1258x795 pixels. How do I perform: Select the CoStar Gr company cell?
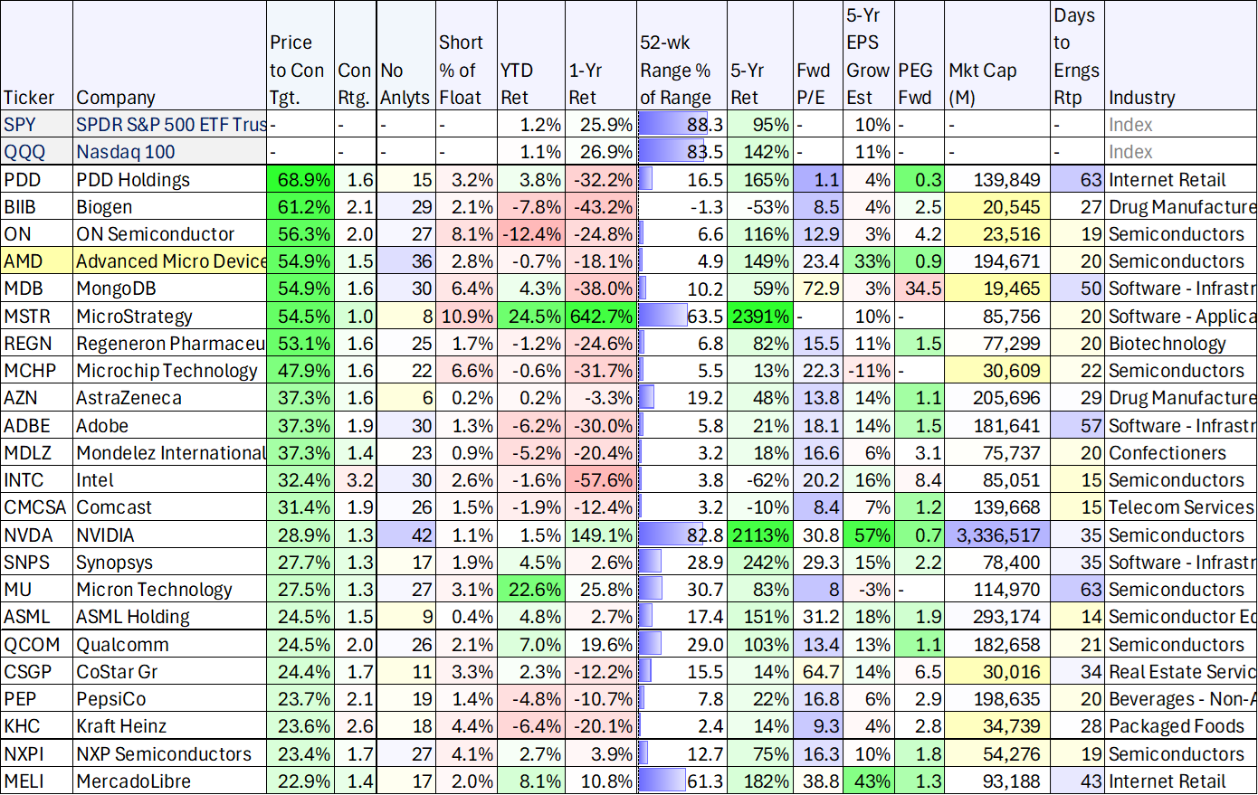[x=170, y=672]
